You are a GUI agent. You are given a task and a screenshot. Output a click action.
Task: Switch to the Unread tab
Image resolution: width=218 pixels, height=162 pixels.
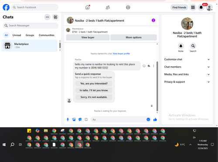pyautogui.click(x=17, y=35)
